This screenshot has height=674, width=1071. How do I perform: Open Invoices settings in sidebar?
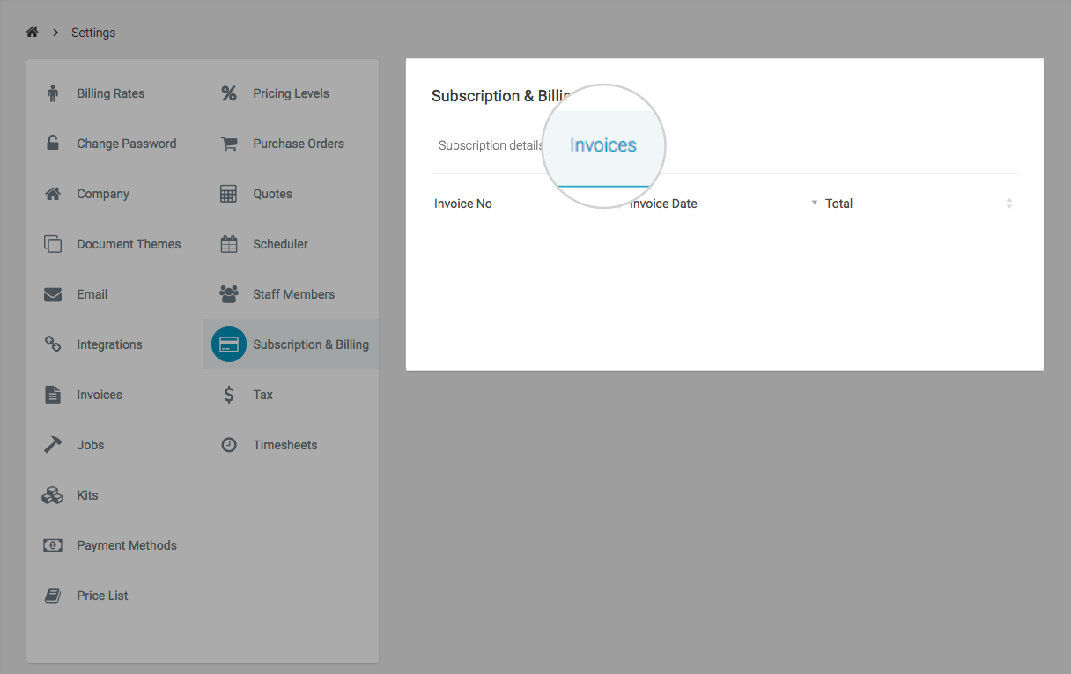click(x=100, y=395)
